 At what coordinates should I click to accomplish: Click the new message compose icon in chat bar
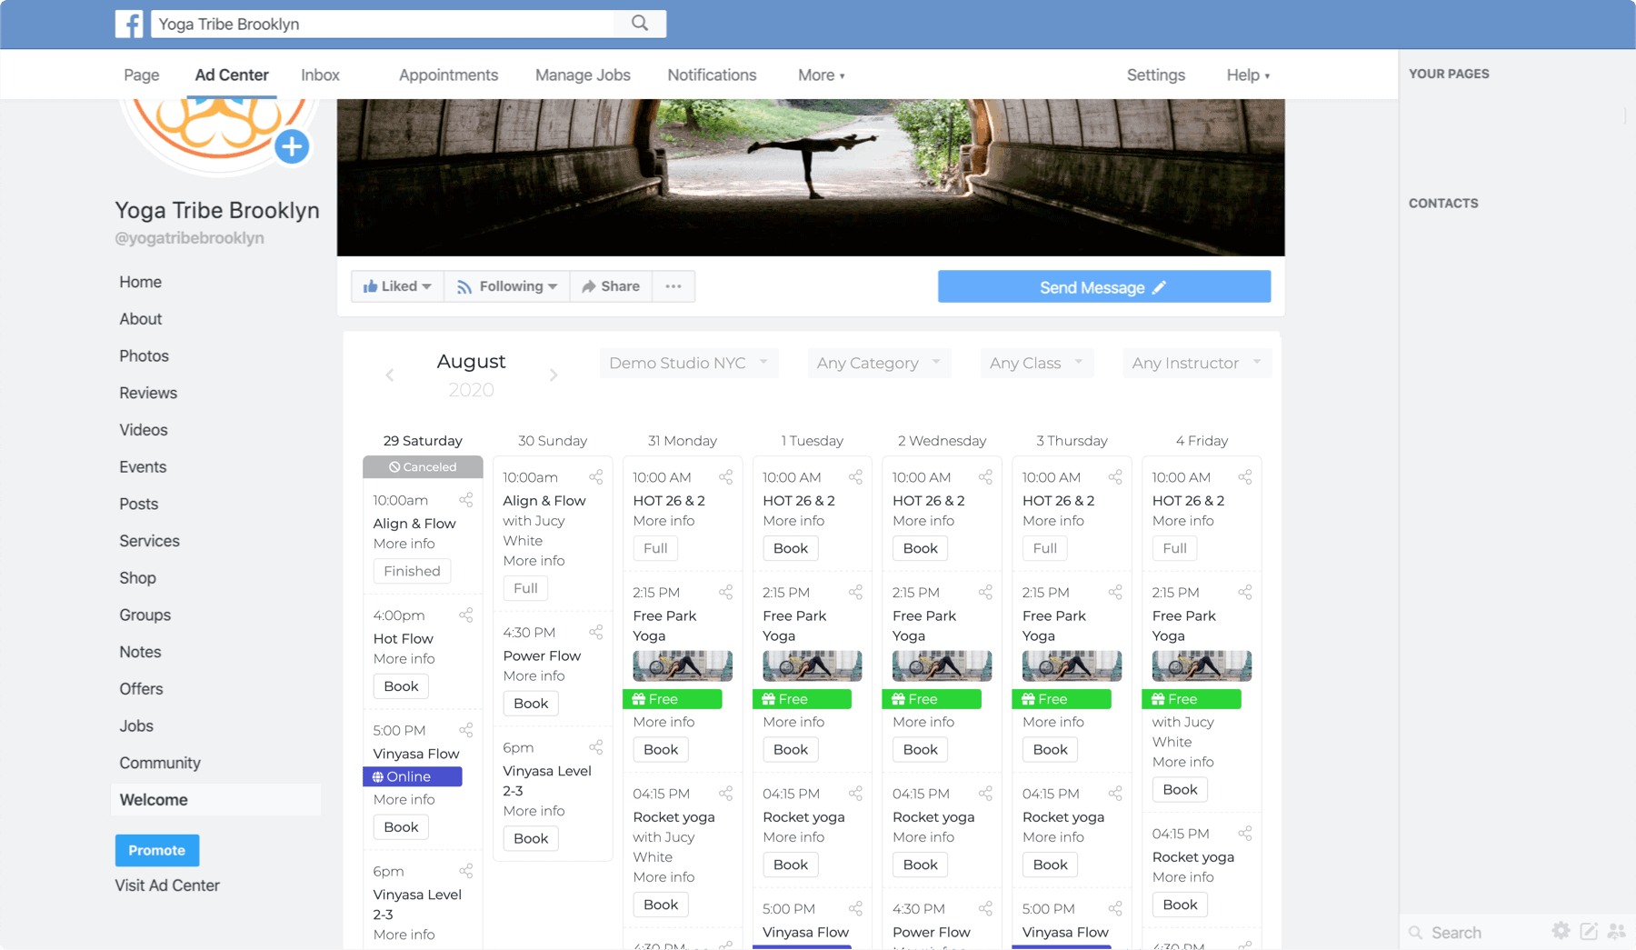point(1589,931)
